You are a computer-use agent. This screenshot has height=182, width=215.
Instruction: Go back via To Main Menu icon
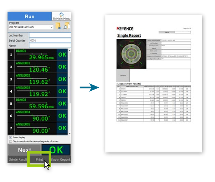coord(61,16)
